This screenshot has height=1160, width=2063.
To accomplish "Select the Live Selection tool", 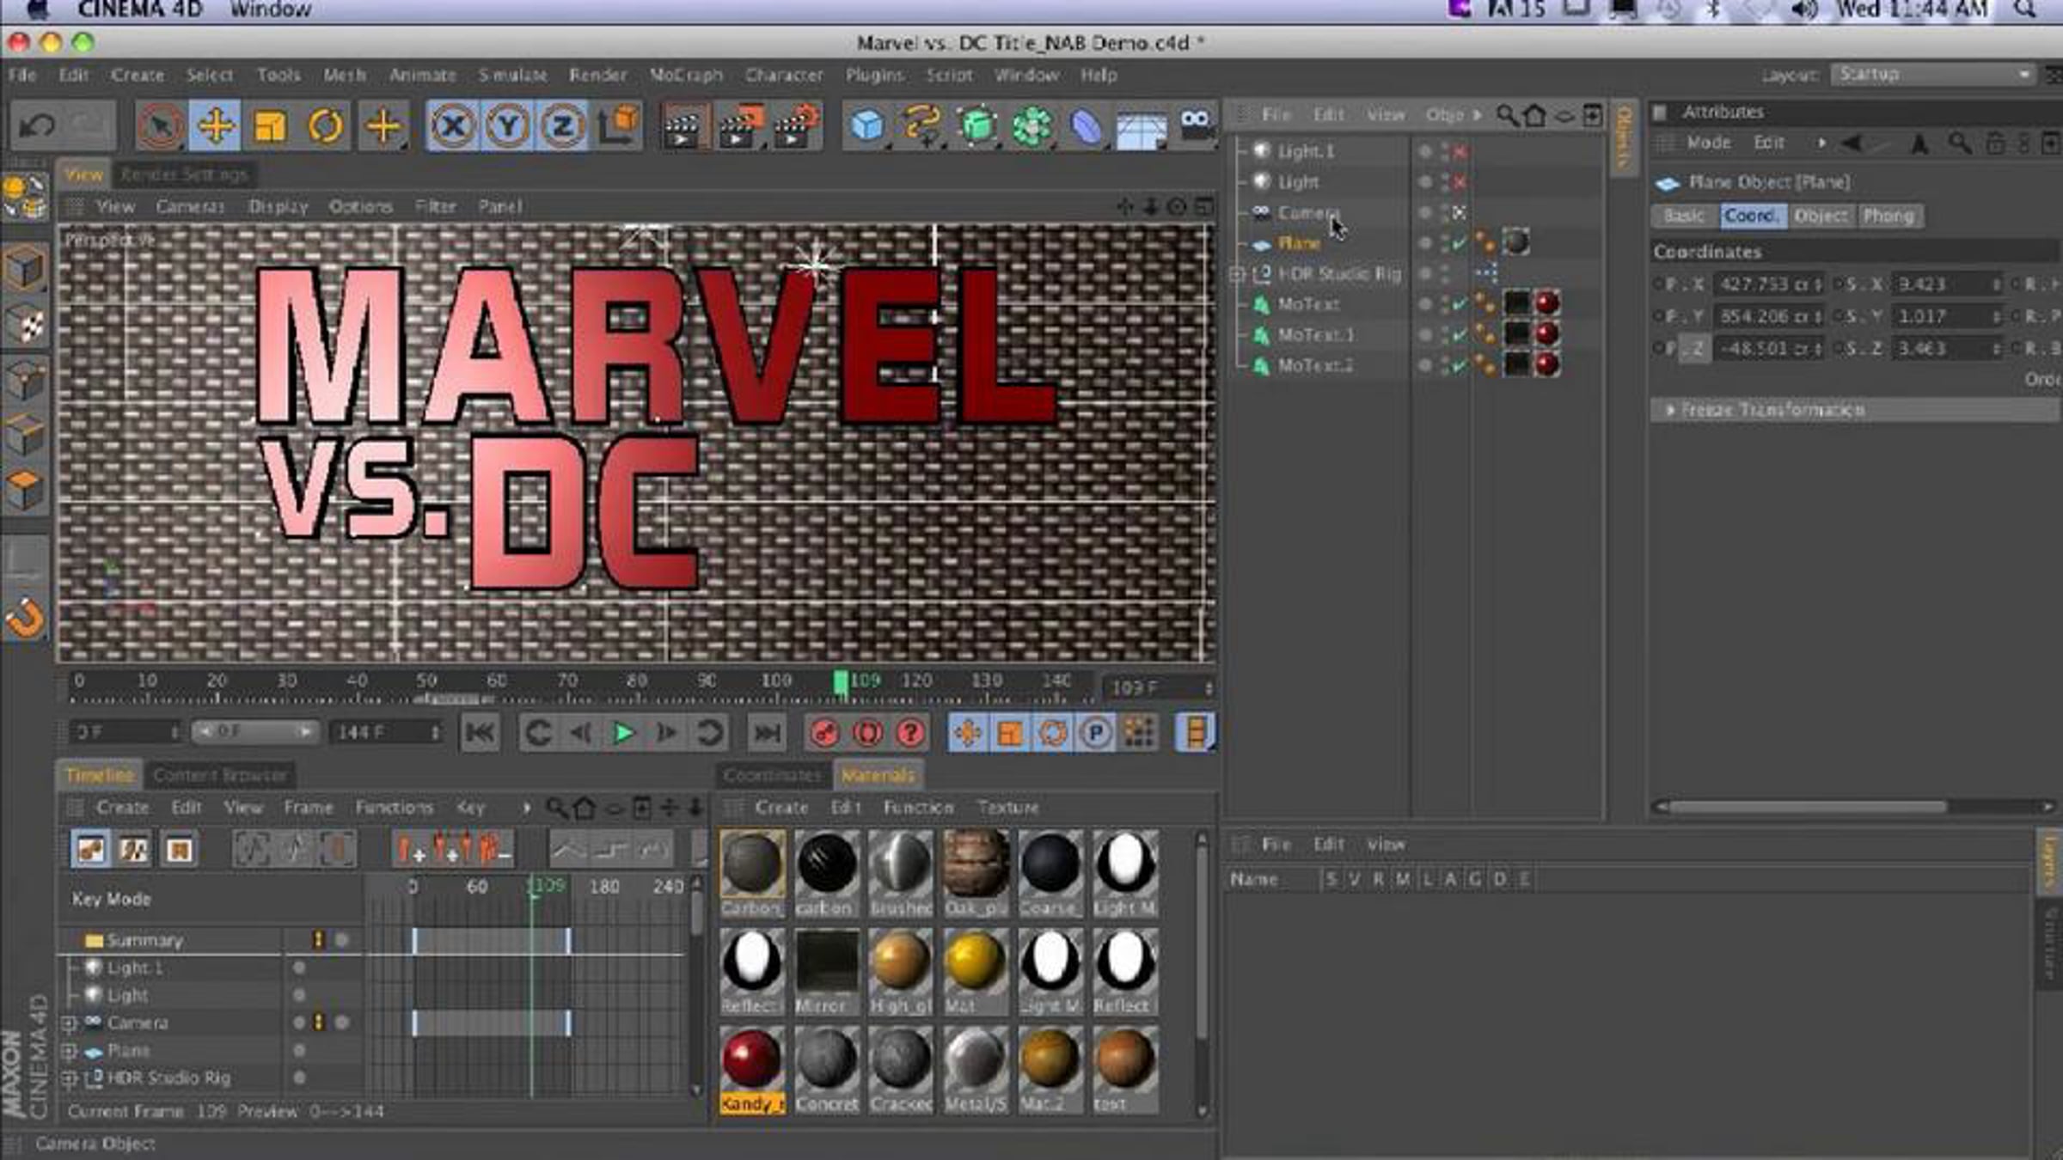I will [161, 126].
